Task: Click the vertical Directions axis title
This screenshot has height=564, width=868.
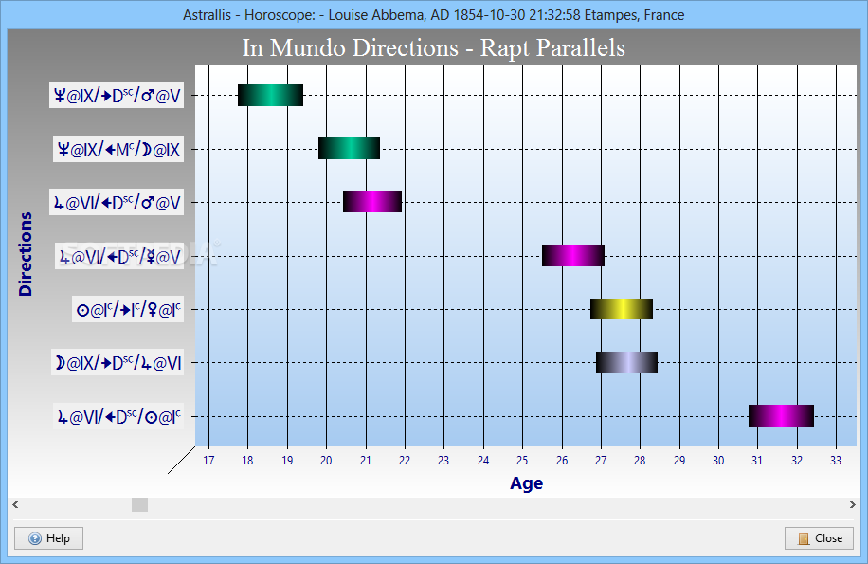Action: tap(26, 254)
